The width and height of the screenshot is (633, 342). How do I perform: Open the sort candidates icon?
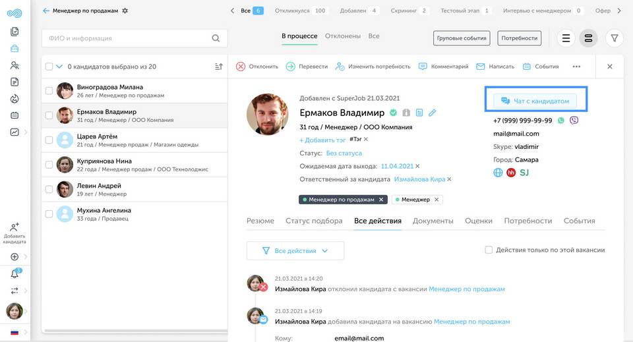pos(219,67)
